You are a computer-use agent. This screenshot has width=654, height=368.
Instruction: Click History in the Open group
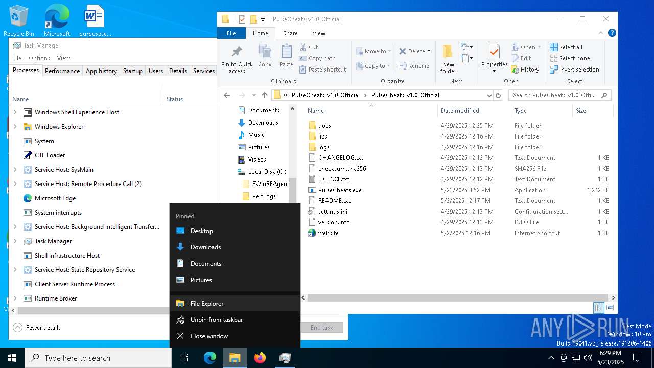[525, 70]
